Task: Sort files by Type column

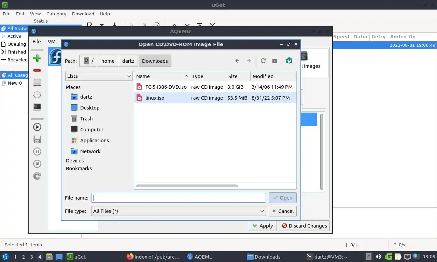Action: point(208,76)
